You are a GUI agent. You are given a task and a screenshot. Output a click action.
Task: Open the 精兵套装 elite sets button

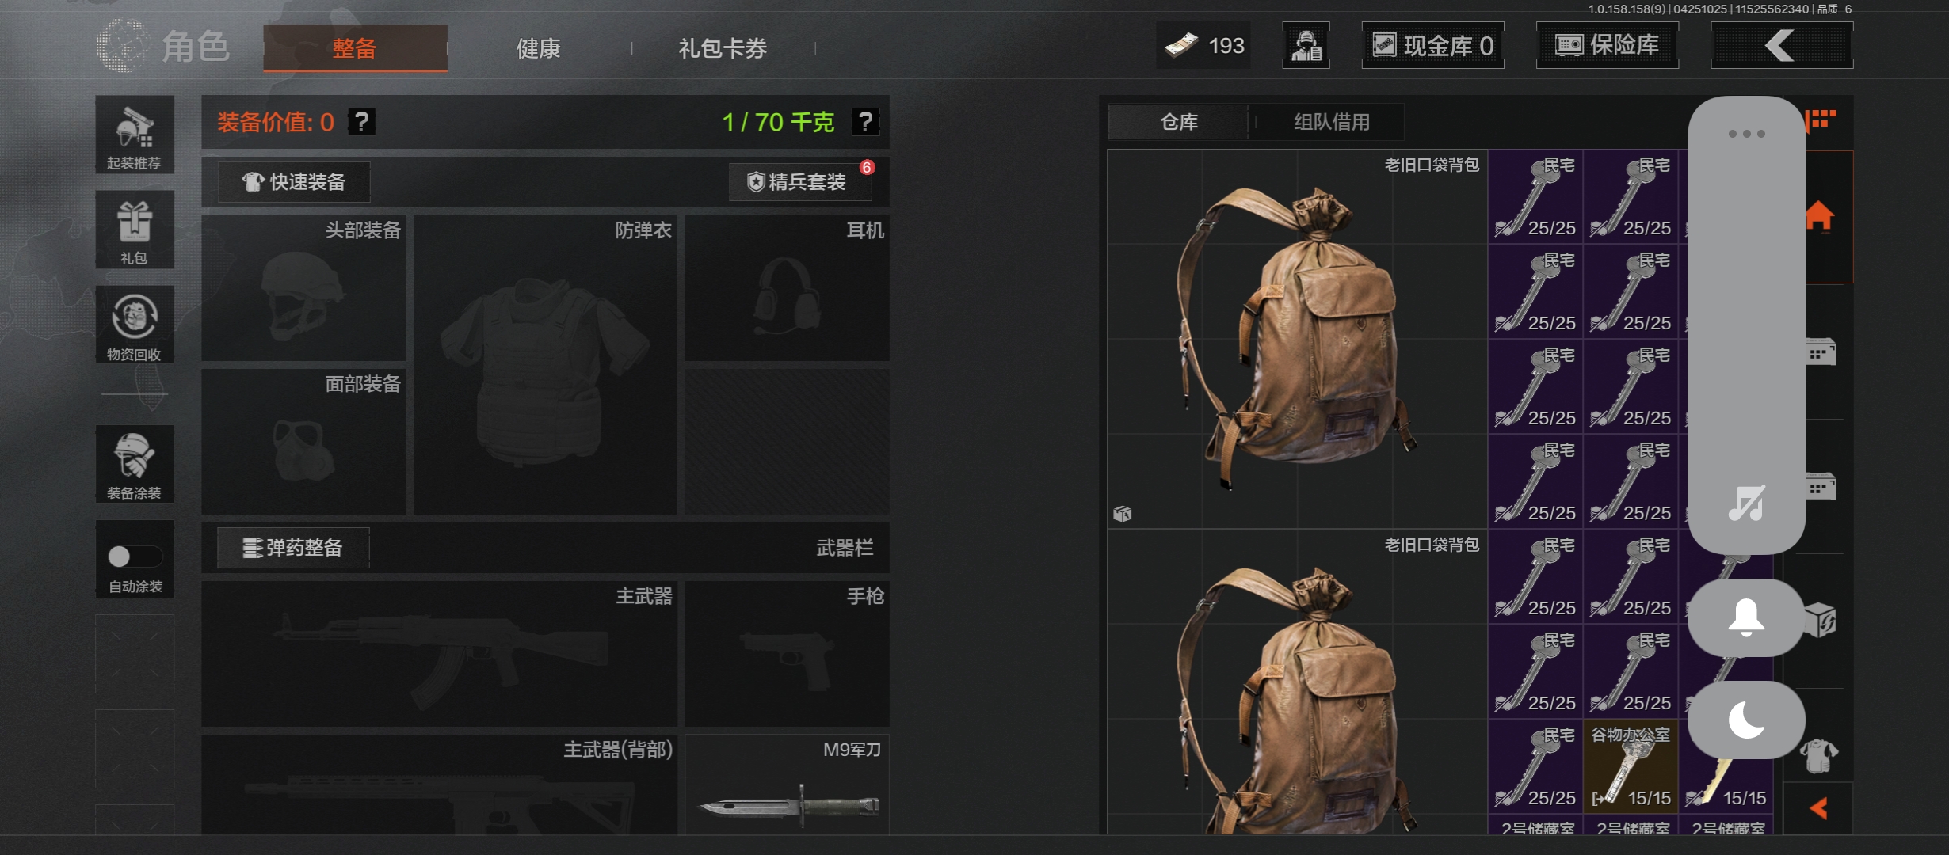tap(800, 182)
